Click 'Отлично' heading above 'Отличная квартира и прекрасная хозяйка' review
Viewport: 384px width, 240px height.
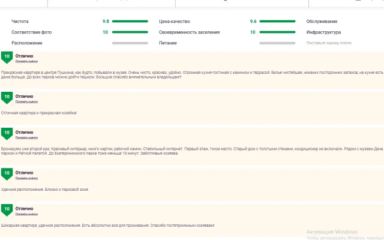coord(24,97)
